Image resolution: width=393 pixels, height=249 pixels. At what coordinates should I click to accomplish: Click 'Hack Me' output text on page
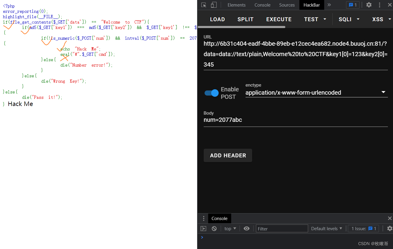coord(20,104)
